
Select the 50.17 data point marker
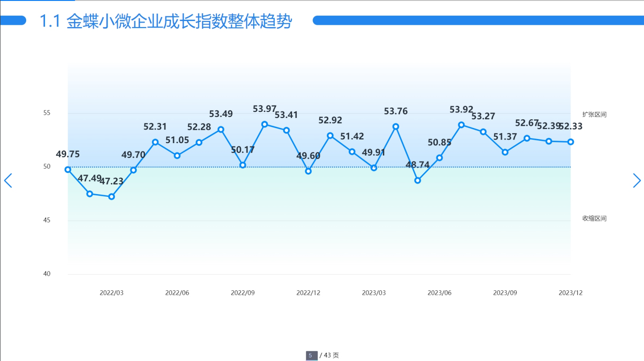[x=243, y=165]
